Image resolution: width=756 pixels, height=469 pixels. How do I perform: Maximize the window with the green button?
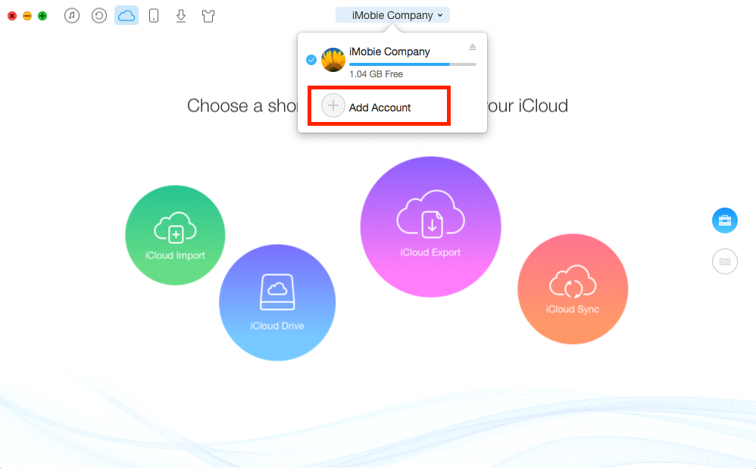click(42, 16)
